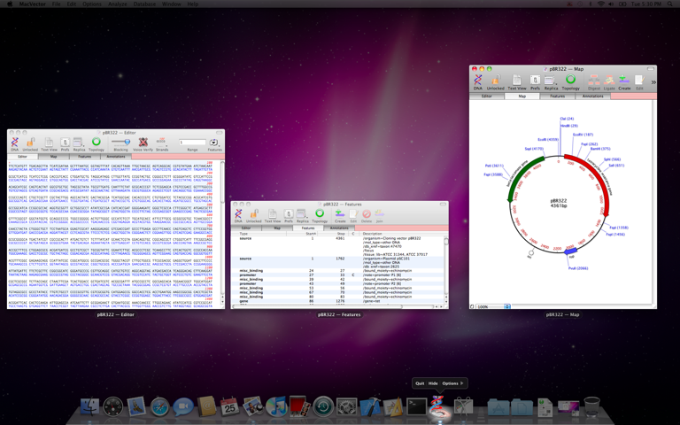680x425 pixels.
Task: Open the Analyze menu in the menu bar
Action: [118, 4]
